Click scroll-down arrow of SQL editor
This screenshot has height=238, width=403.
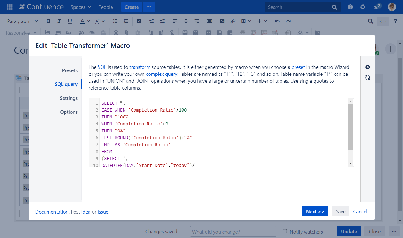350,164
